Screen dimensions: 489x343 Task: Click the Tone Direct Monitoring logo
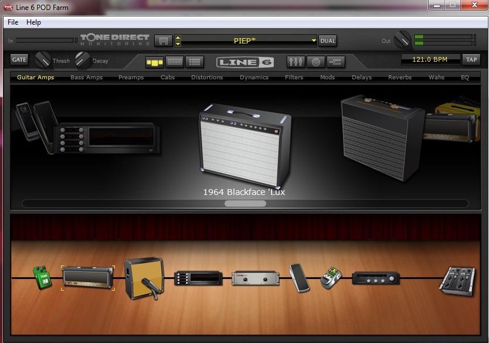click(x=115, y=40)
